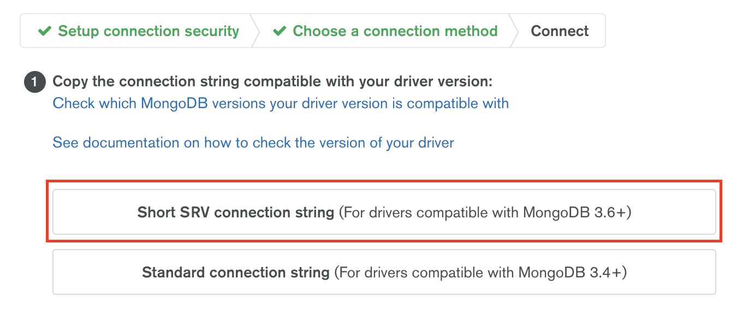Open the MongoDB driver version compatibility link

pyautogui.click(x=281, y=103)
